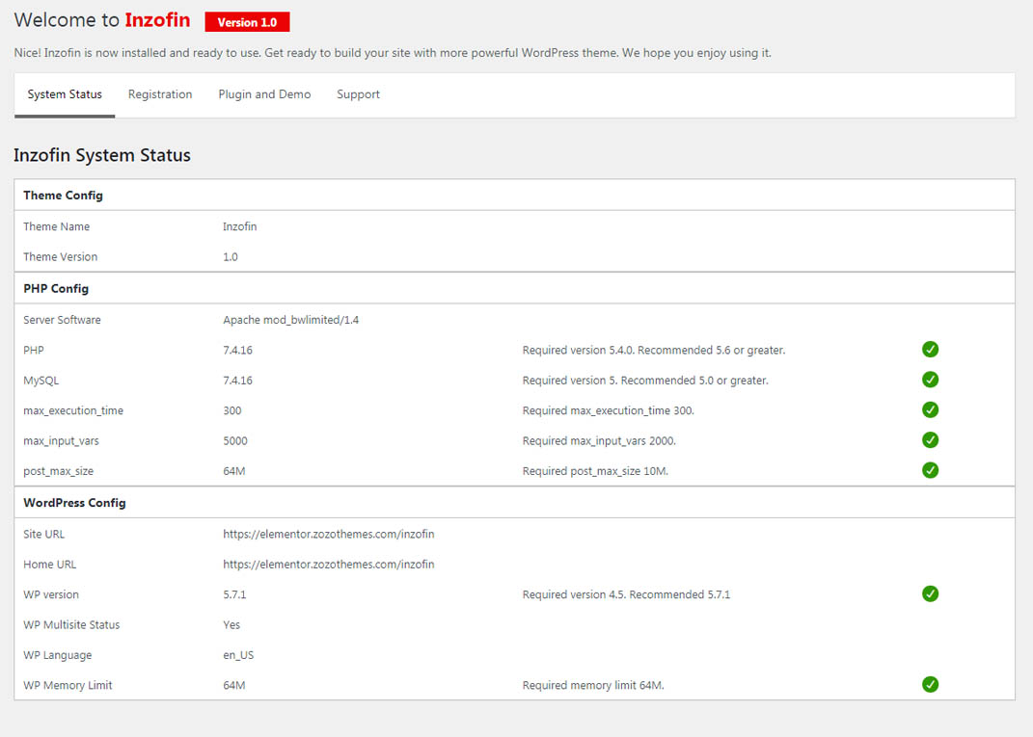This screenshot has width=1033, height=737.
Task: Click the red Version 1.0 badge
Action: pyautogui.click(x=247, y=22)
